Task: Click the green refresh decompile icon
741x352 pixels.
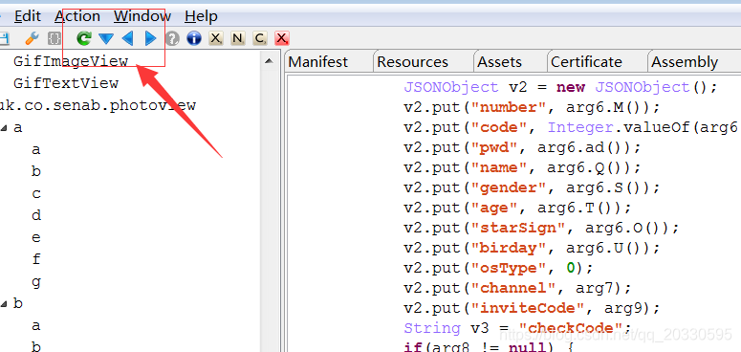Action: tap(84, 38)
